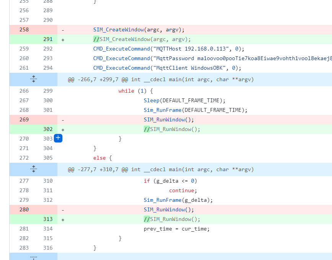Click CMD_ExecuteCommand on the MQTTHost line
The image size is (332, 260).
[x=119, y=49]
